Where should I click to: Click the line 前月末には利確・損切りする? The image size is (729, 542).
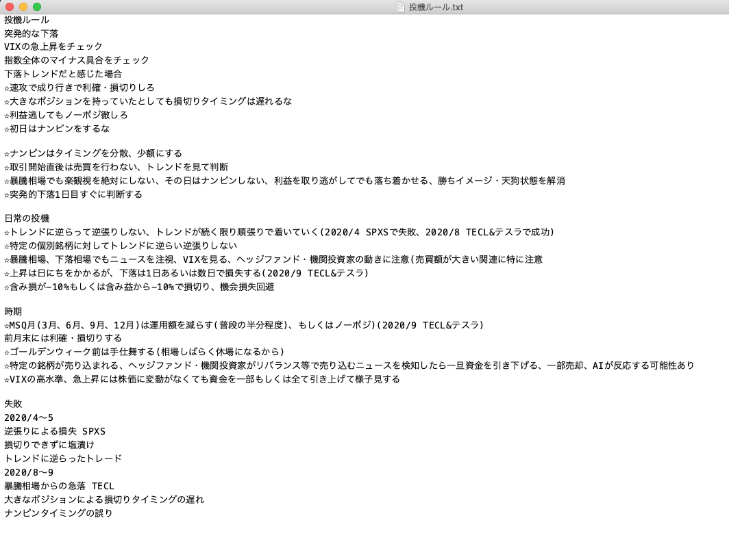point(63,338)
